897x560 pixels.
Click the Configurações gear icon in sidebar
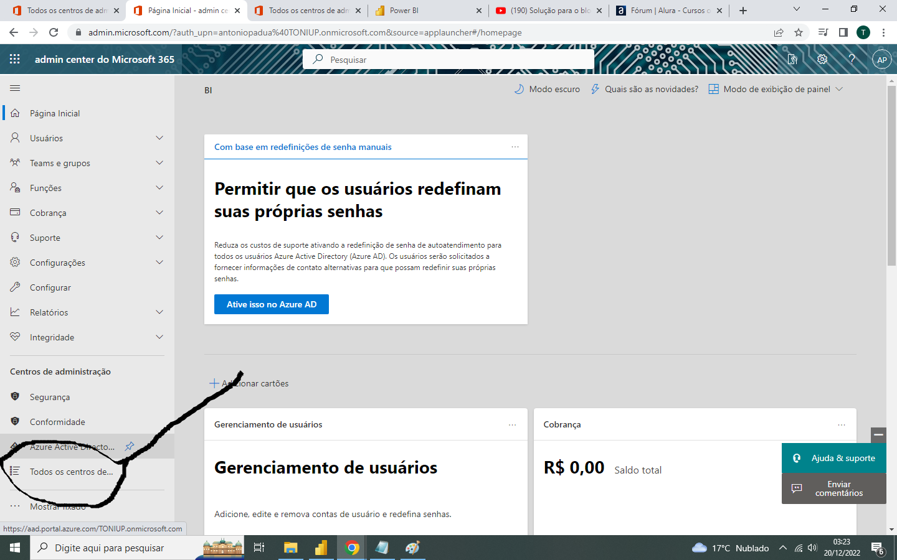(15, 263)
